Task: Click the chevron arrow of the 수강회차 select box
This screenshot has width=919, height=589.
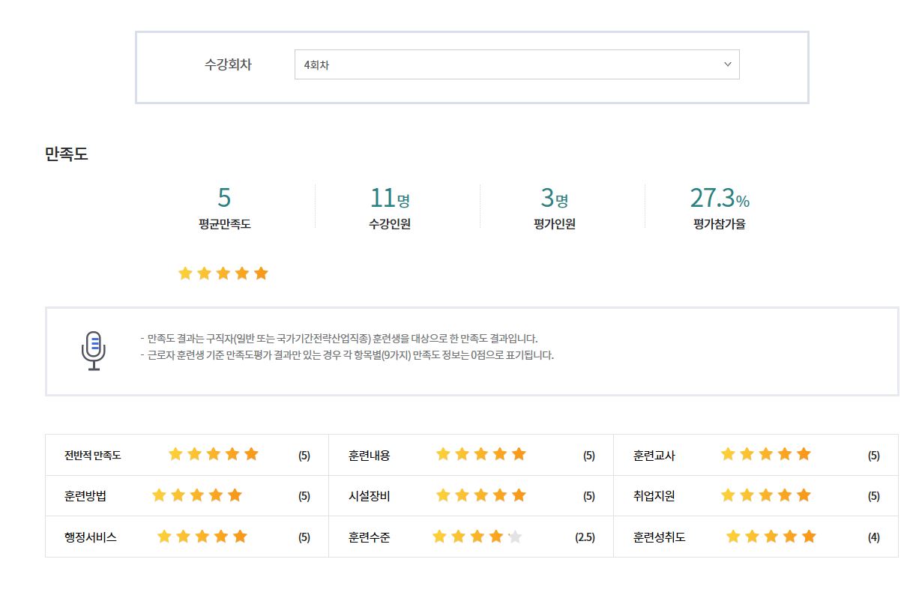Action: click(727, 64)
